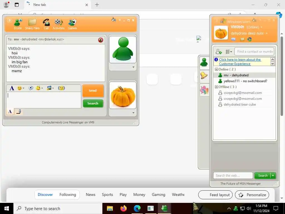Select the Following feed tab
Image resolution: width=285 pixels, height=214 pixels.
coord(68,194)
